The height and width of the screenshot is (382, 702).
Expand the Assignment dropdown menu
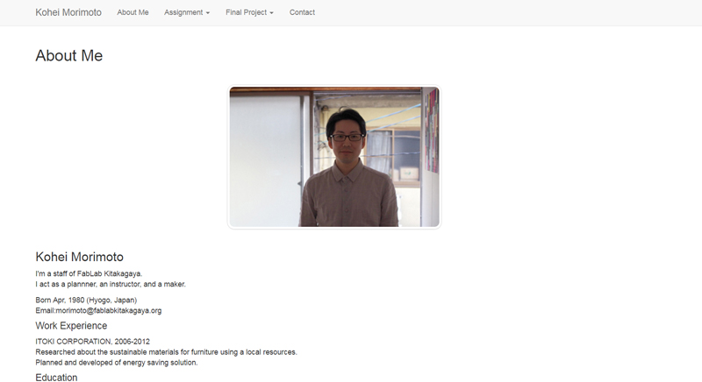(x=187, y=12)
